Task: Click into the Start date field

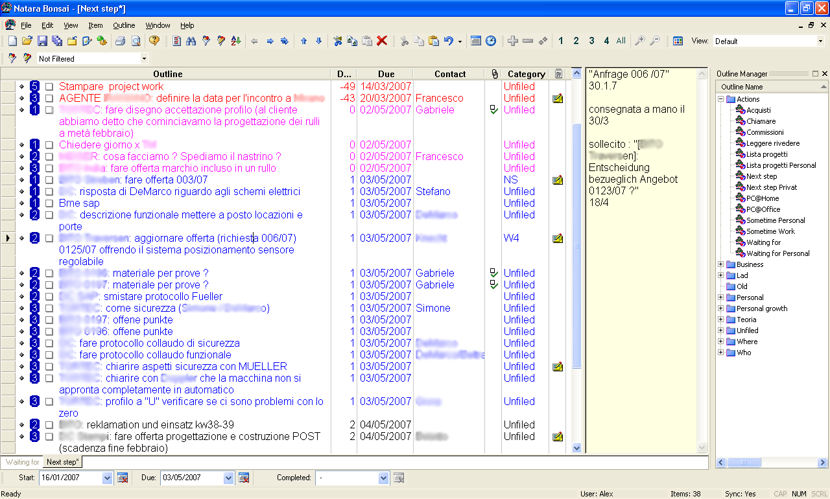Action: click(x=70, y=478)
